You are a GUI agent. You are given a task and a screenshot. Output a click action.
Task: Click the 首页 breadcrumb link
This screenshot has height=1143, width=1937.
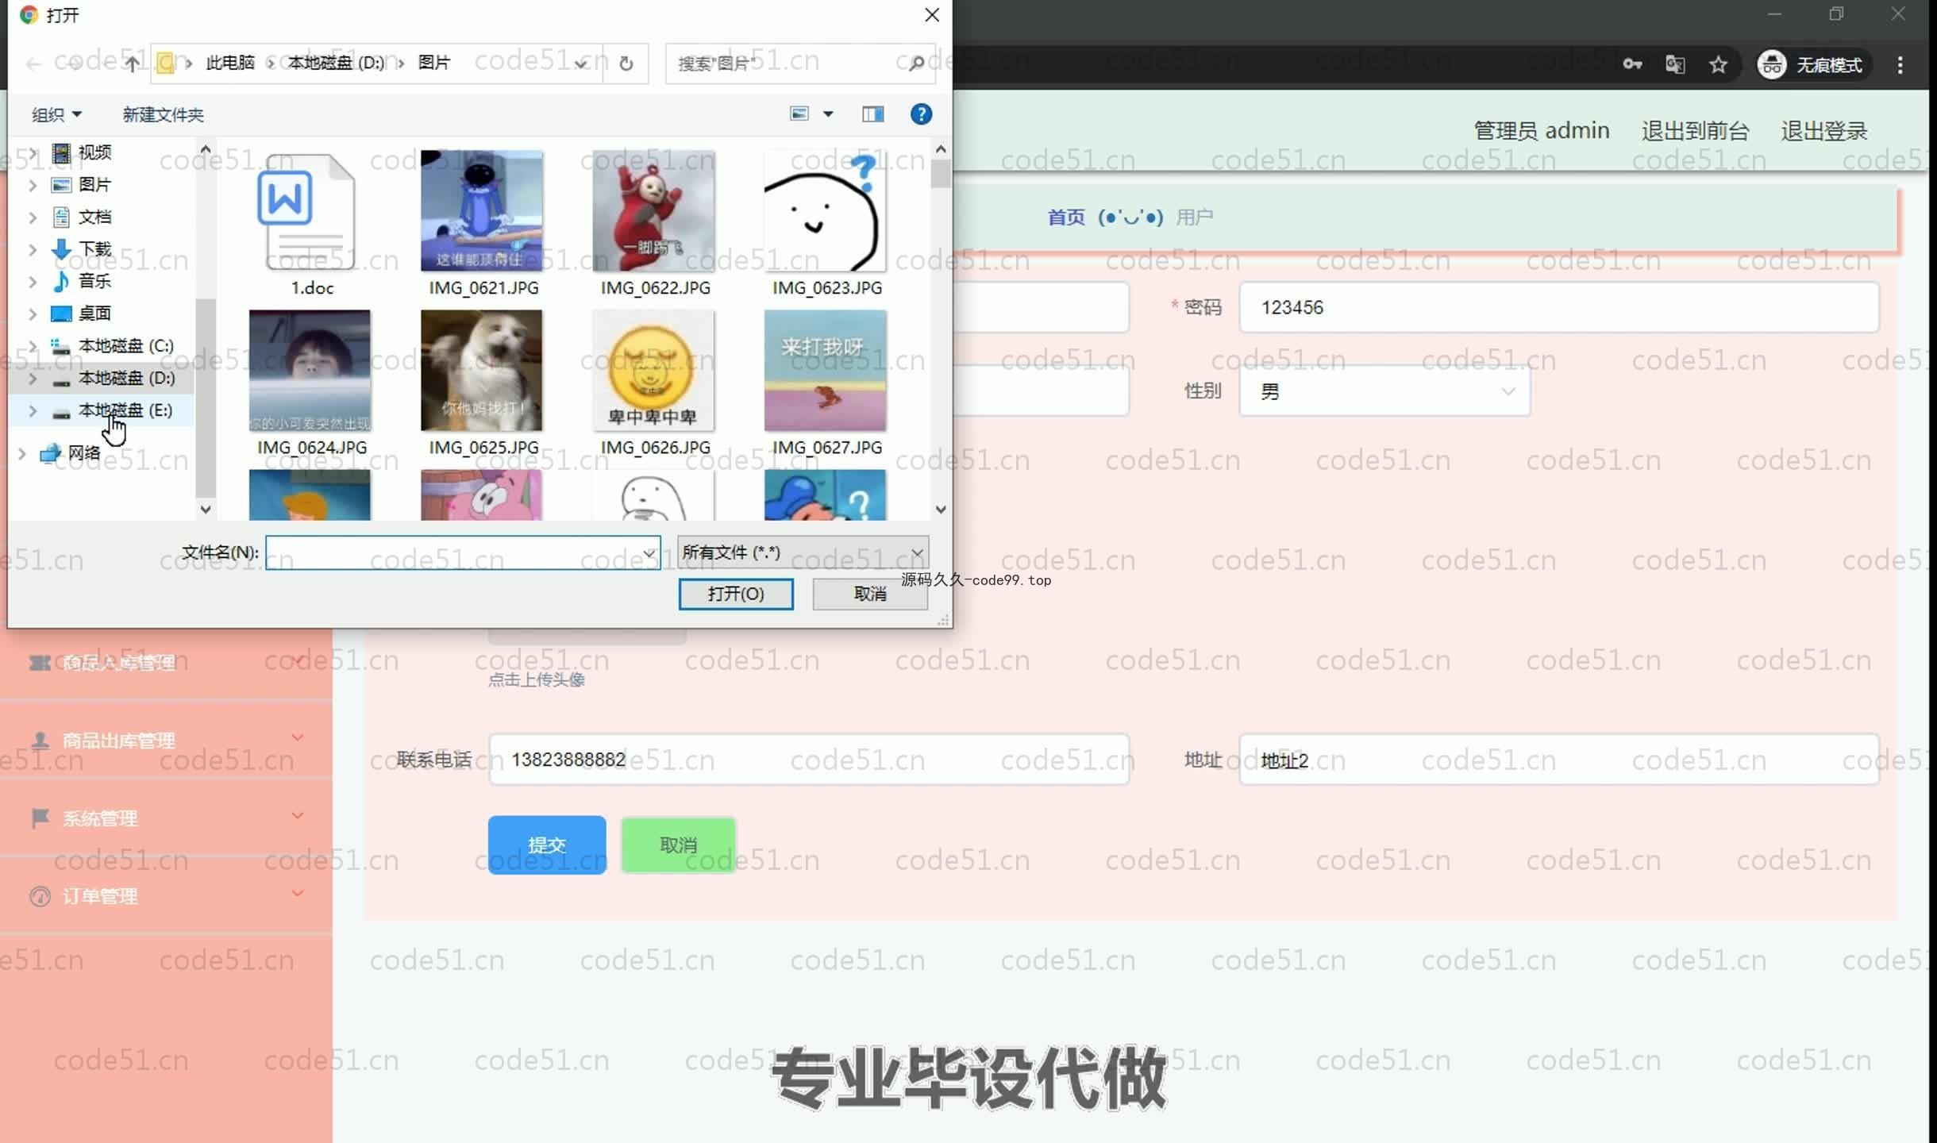tap(1066, 217)
